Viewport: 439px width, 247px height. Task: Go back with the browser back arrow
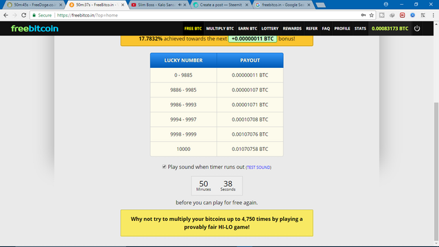[x=5, y=15]
